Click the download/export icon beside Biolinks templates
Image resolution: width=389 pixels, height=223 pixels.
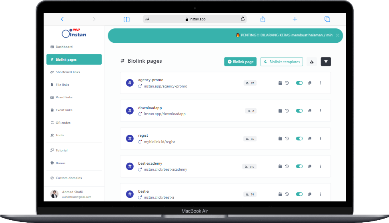[x=312, y=62]
